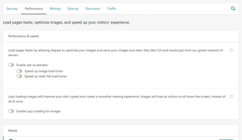The height and width of the screenshot is (140, 242).
Task: Open the Discussion tab
Action: 93,9
